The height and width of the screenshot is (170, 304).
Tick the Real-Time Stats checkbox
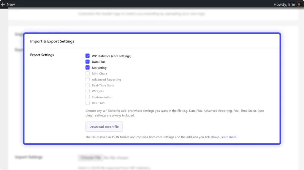click(88, 85)
